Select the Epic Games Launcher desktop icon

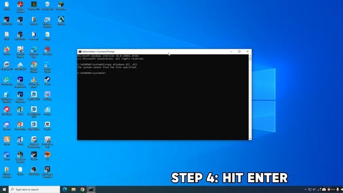point(48,172)
